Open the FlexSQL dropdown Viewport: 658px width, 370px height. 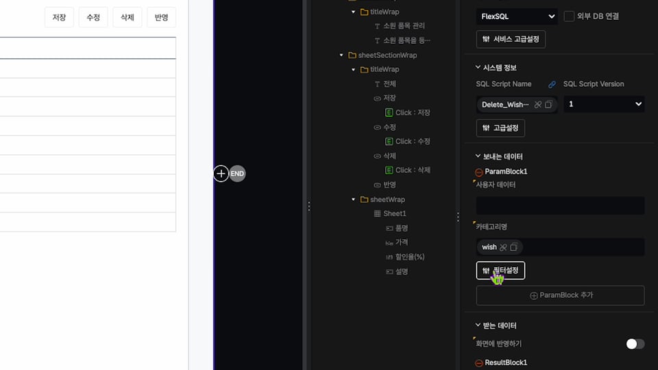click(517, 16)
